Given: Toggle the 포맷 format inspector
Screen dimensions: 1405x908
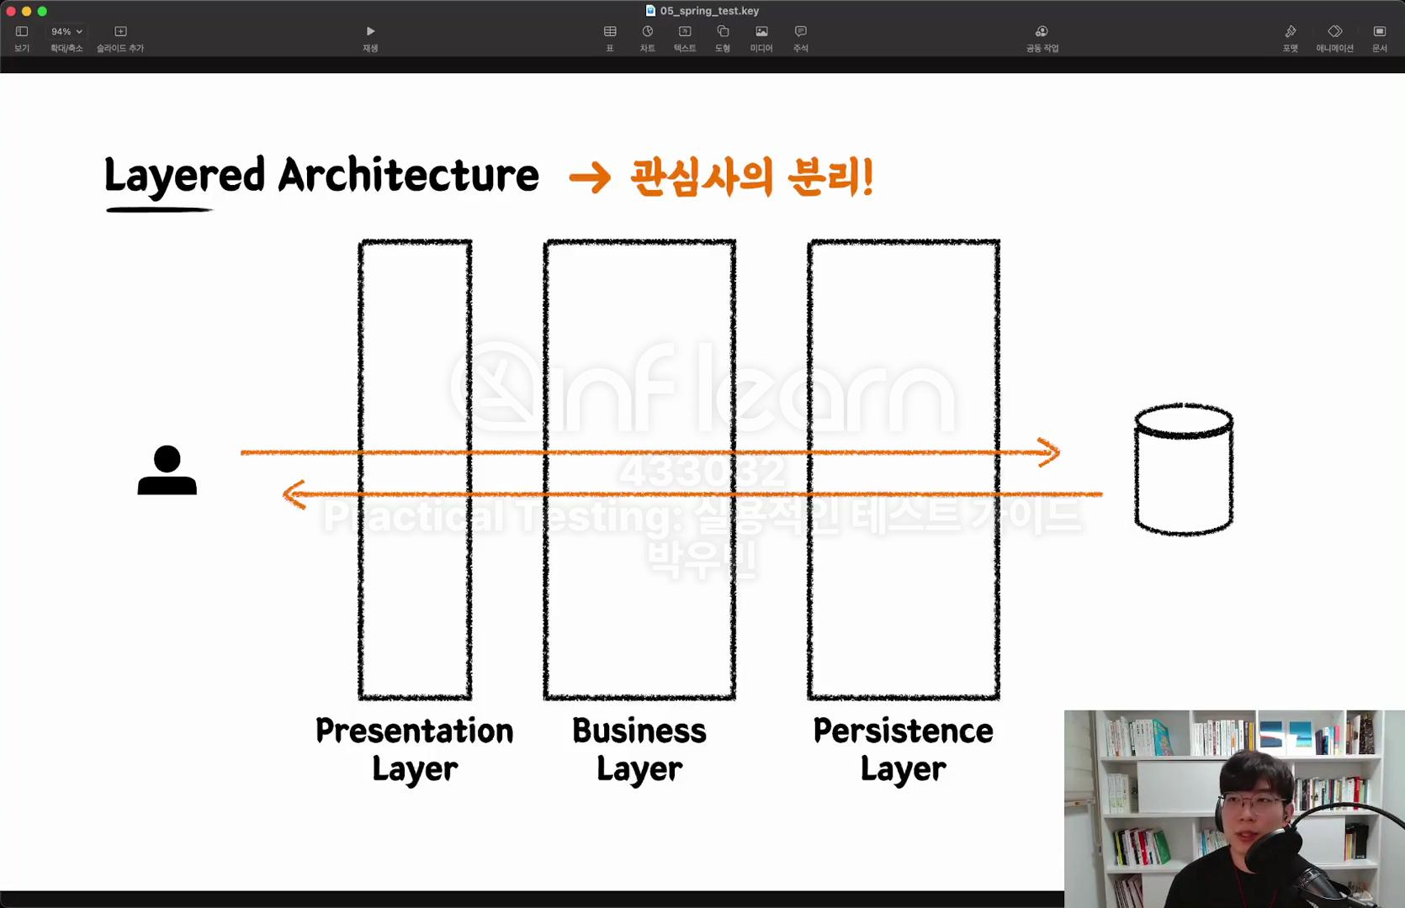Looking at the screenshot, I should (1291, 38).
